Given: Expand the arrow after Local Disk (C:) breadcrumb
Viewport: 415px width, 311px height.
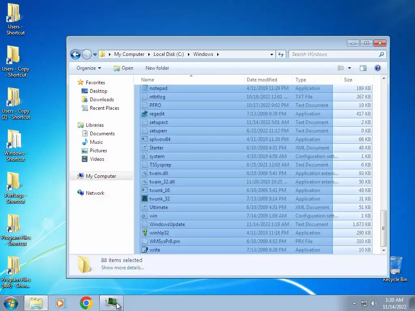Looking at the screenshot, I should point(188,54).
